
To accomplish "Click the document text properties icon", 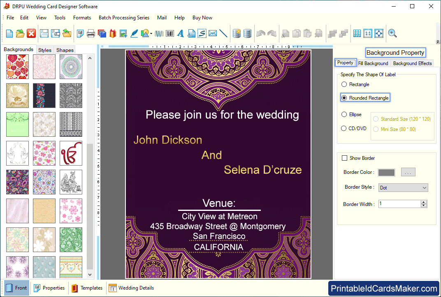I will click(x=80, y=33).
